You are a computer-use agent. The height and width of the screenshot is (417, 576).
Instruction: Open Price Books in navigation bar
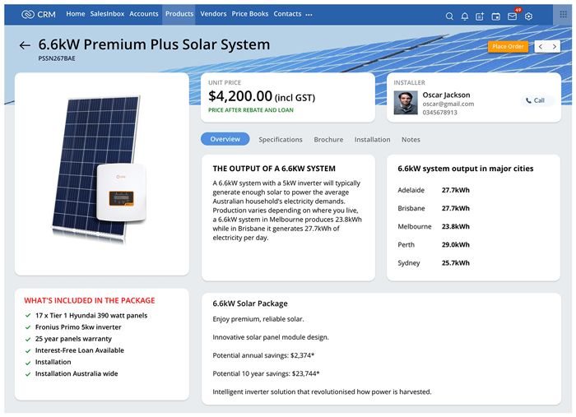[250, 14]
